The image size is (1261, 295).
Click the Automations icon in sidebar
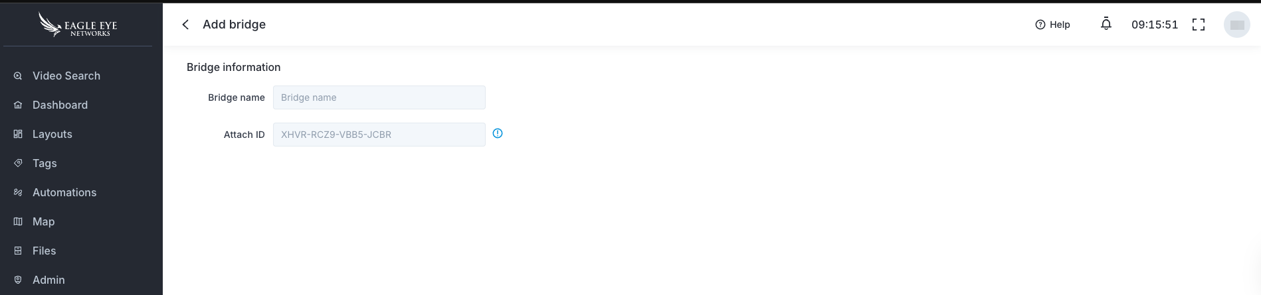[18, 193]
